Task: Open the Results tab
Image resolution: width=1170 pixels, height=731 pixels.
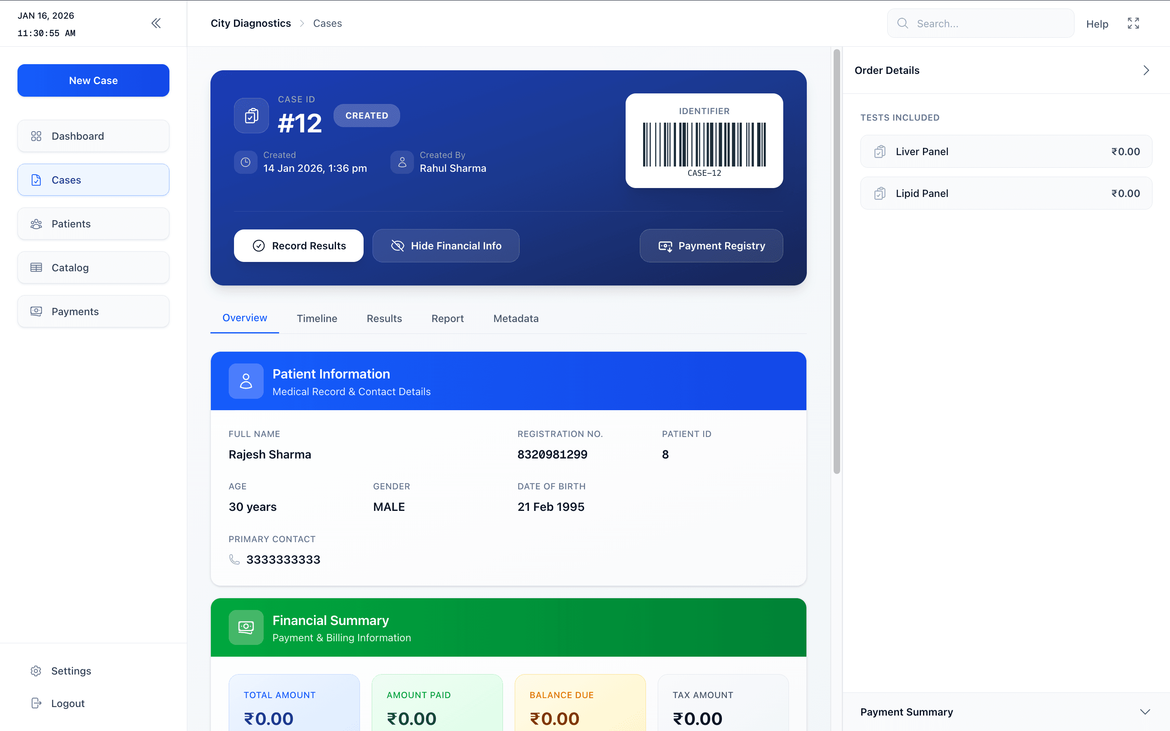Action: pos(384,318)
